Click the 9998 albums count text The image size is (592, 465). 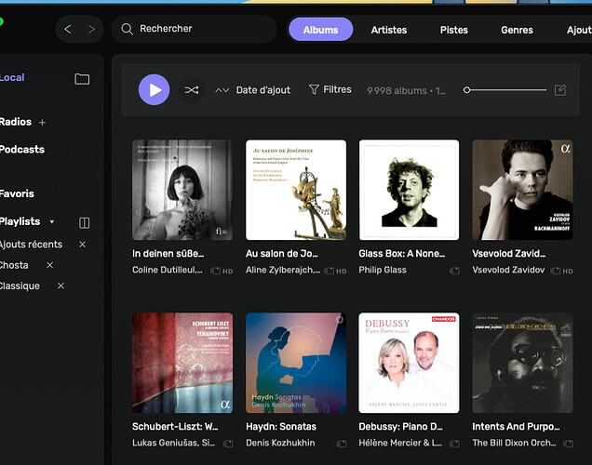pos(406,90)
